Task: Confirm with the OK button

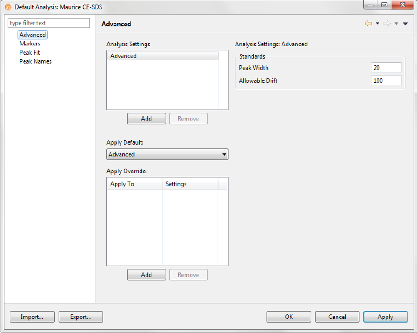Action: 289,317
